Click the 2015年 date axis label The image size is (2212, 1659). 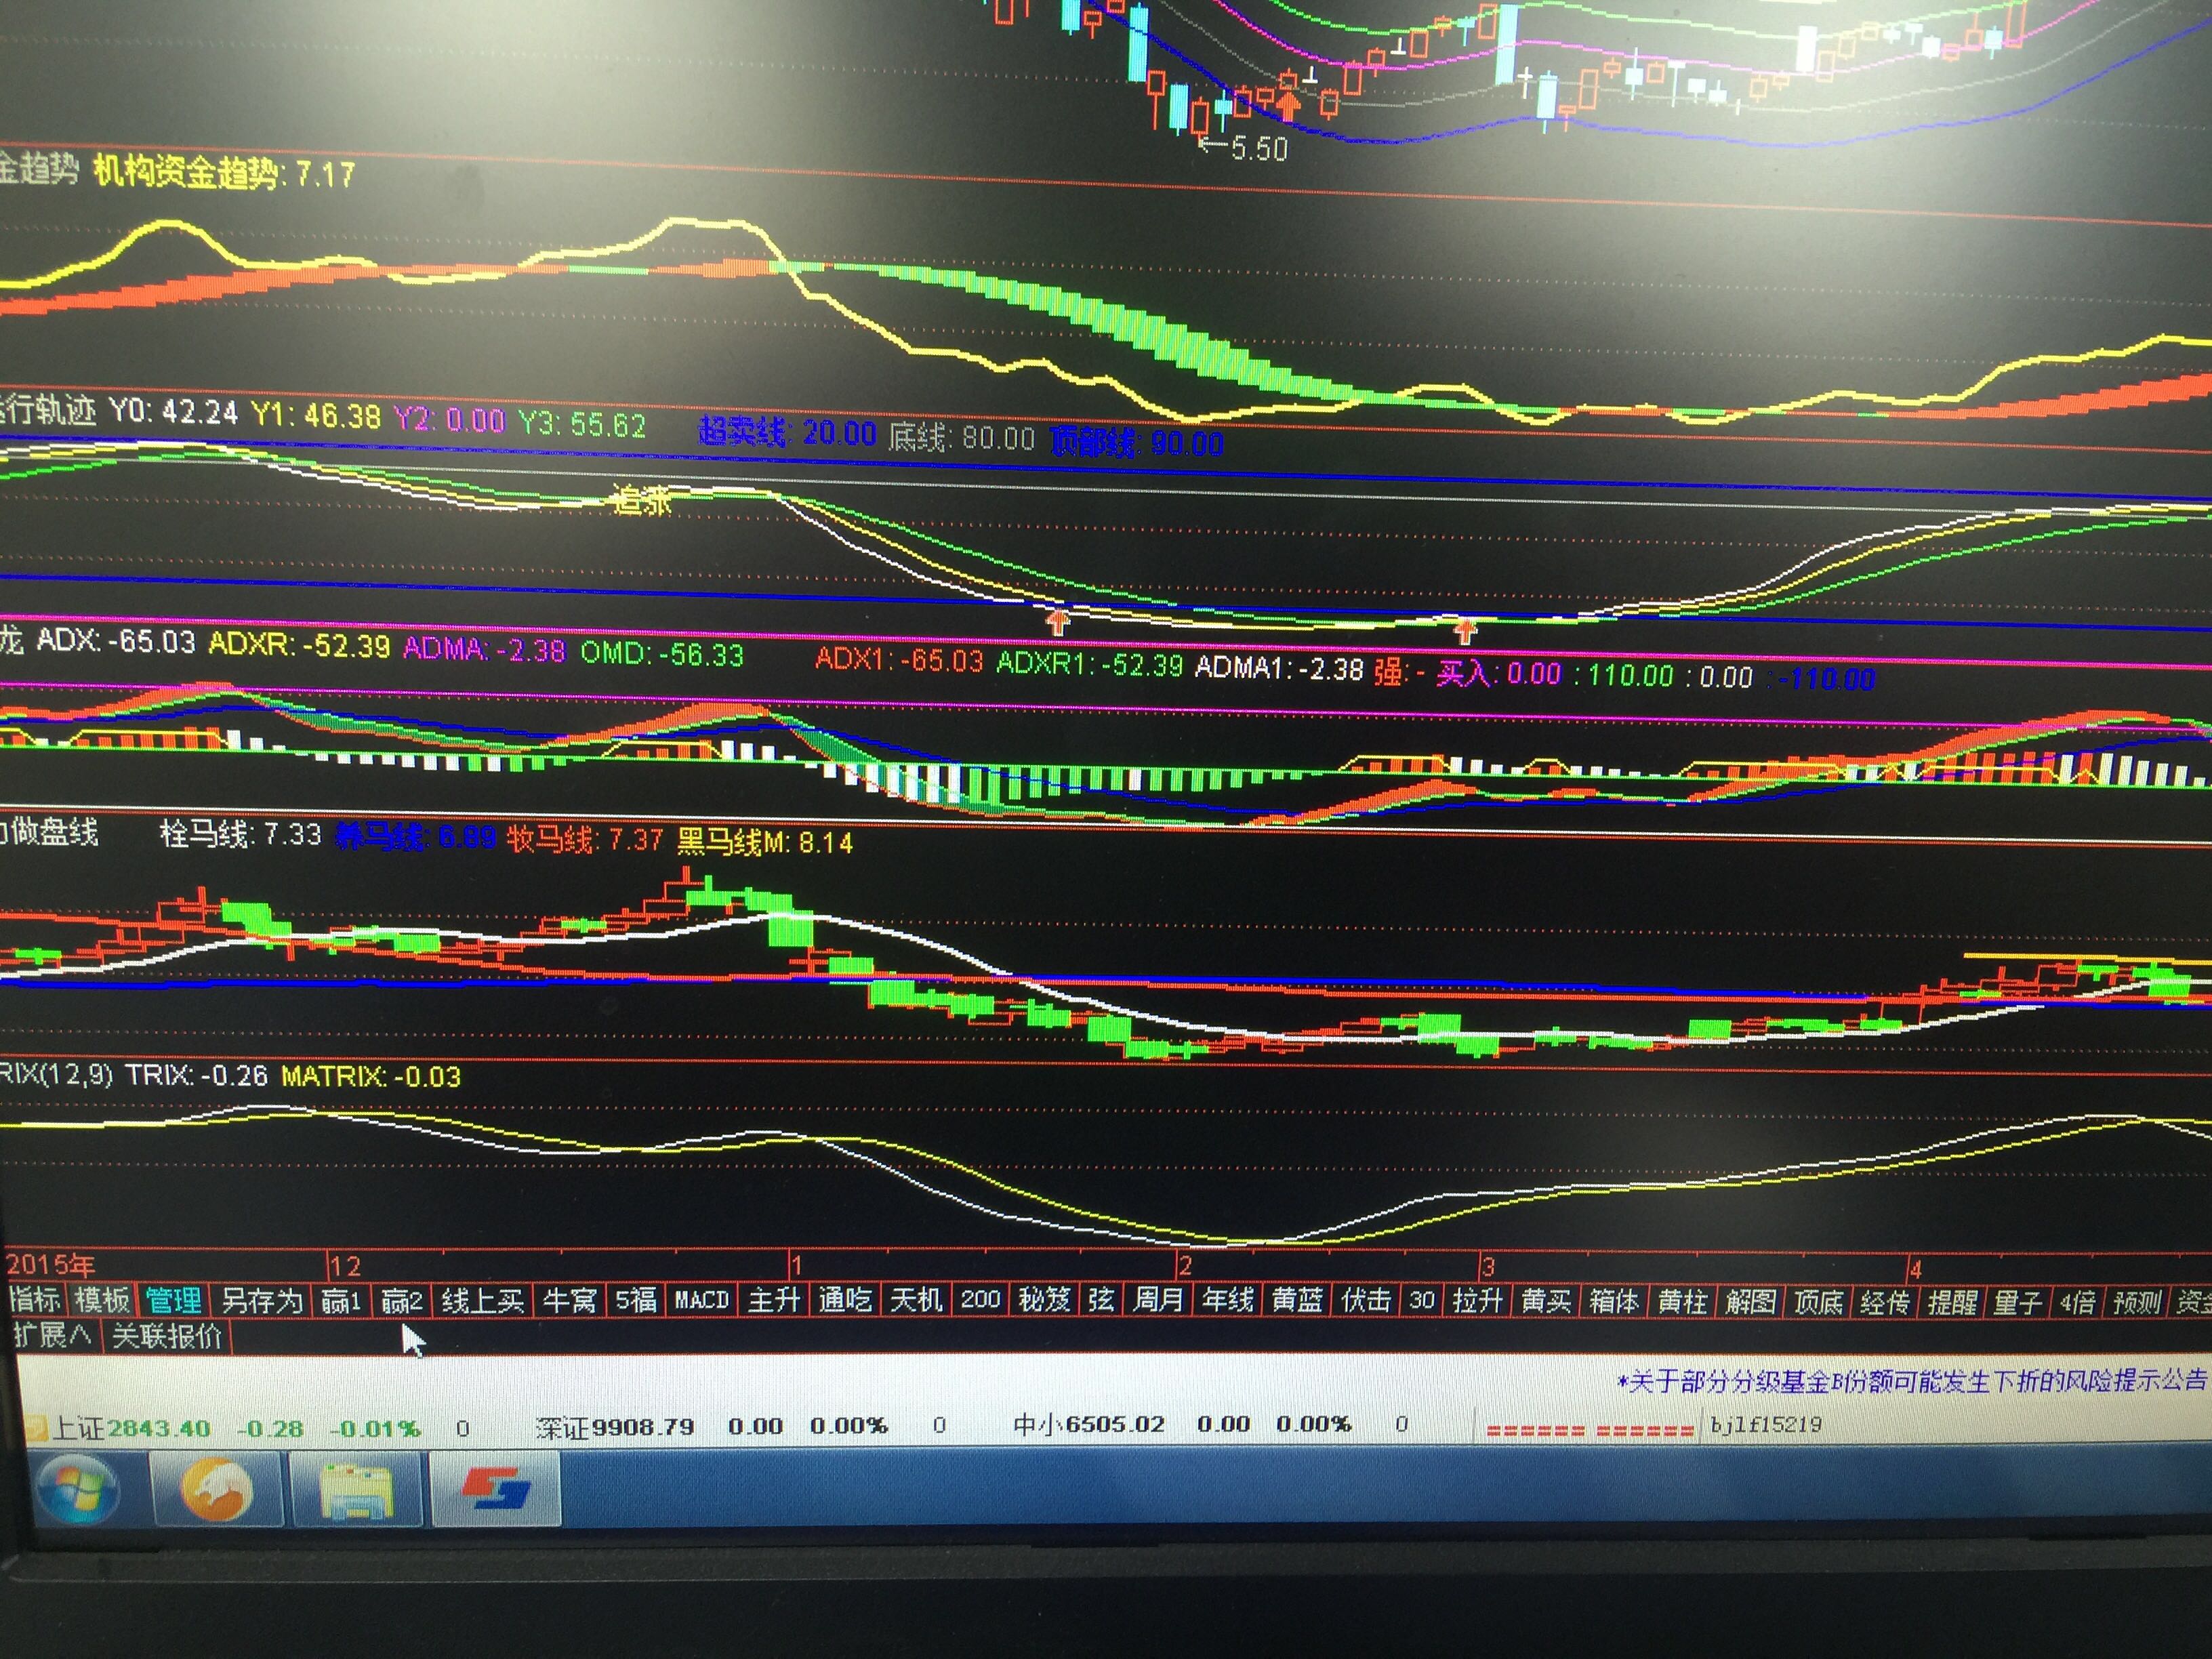(x=50, y=1265)
